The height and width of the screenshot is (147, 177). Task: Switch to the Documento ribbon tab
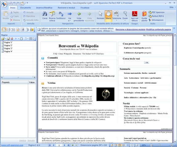(26, 8)
